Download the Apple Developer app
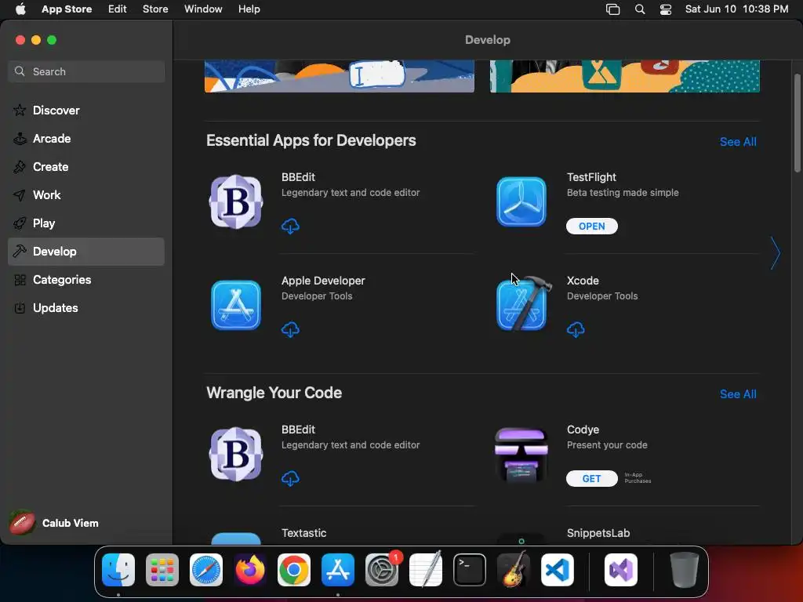803x602 pixels. tap(290, 329)
